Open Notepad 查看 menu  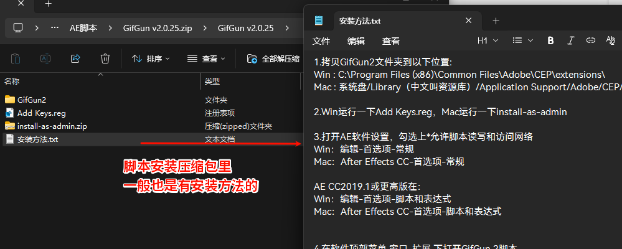391,41
